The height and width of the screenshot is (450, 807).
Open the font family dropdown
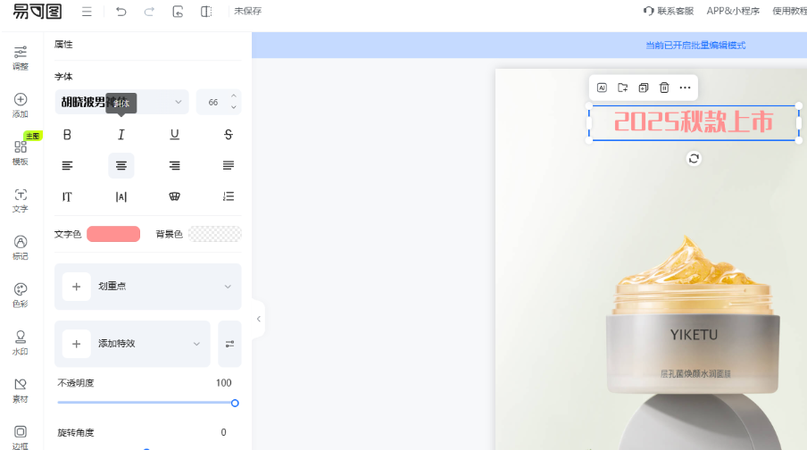tap(121, 102)
